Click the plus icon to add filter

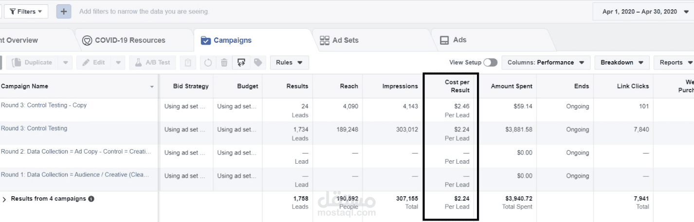point(64,11)
